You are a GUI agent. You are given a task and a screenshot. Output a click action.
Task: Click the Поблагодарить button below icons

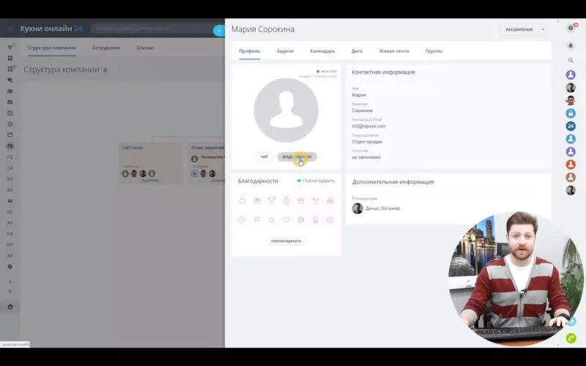pyautogui.click(x=286, y=241)
